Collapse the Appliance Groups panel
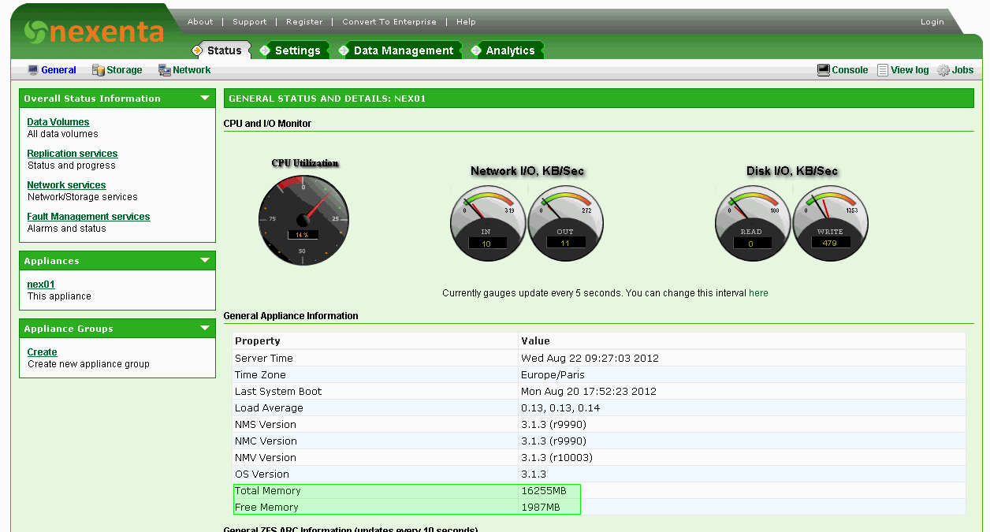 pos(205,329)
